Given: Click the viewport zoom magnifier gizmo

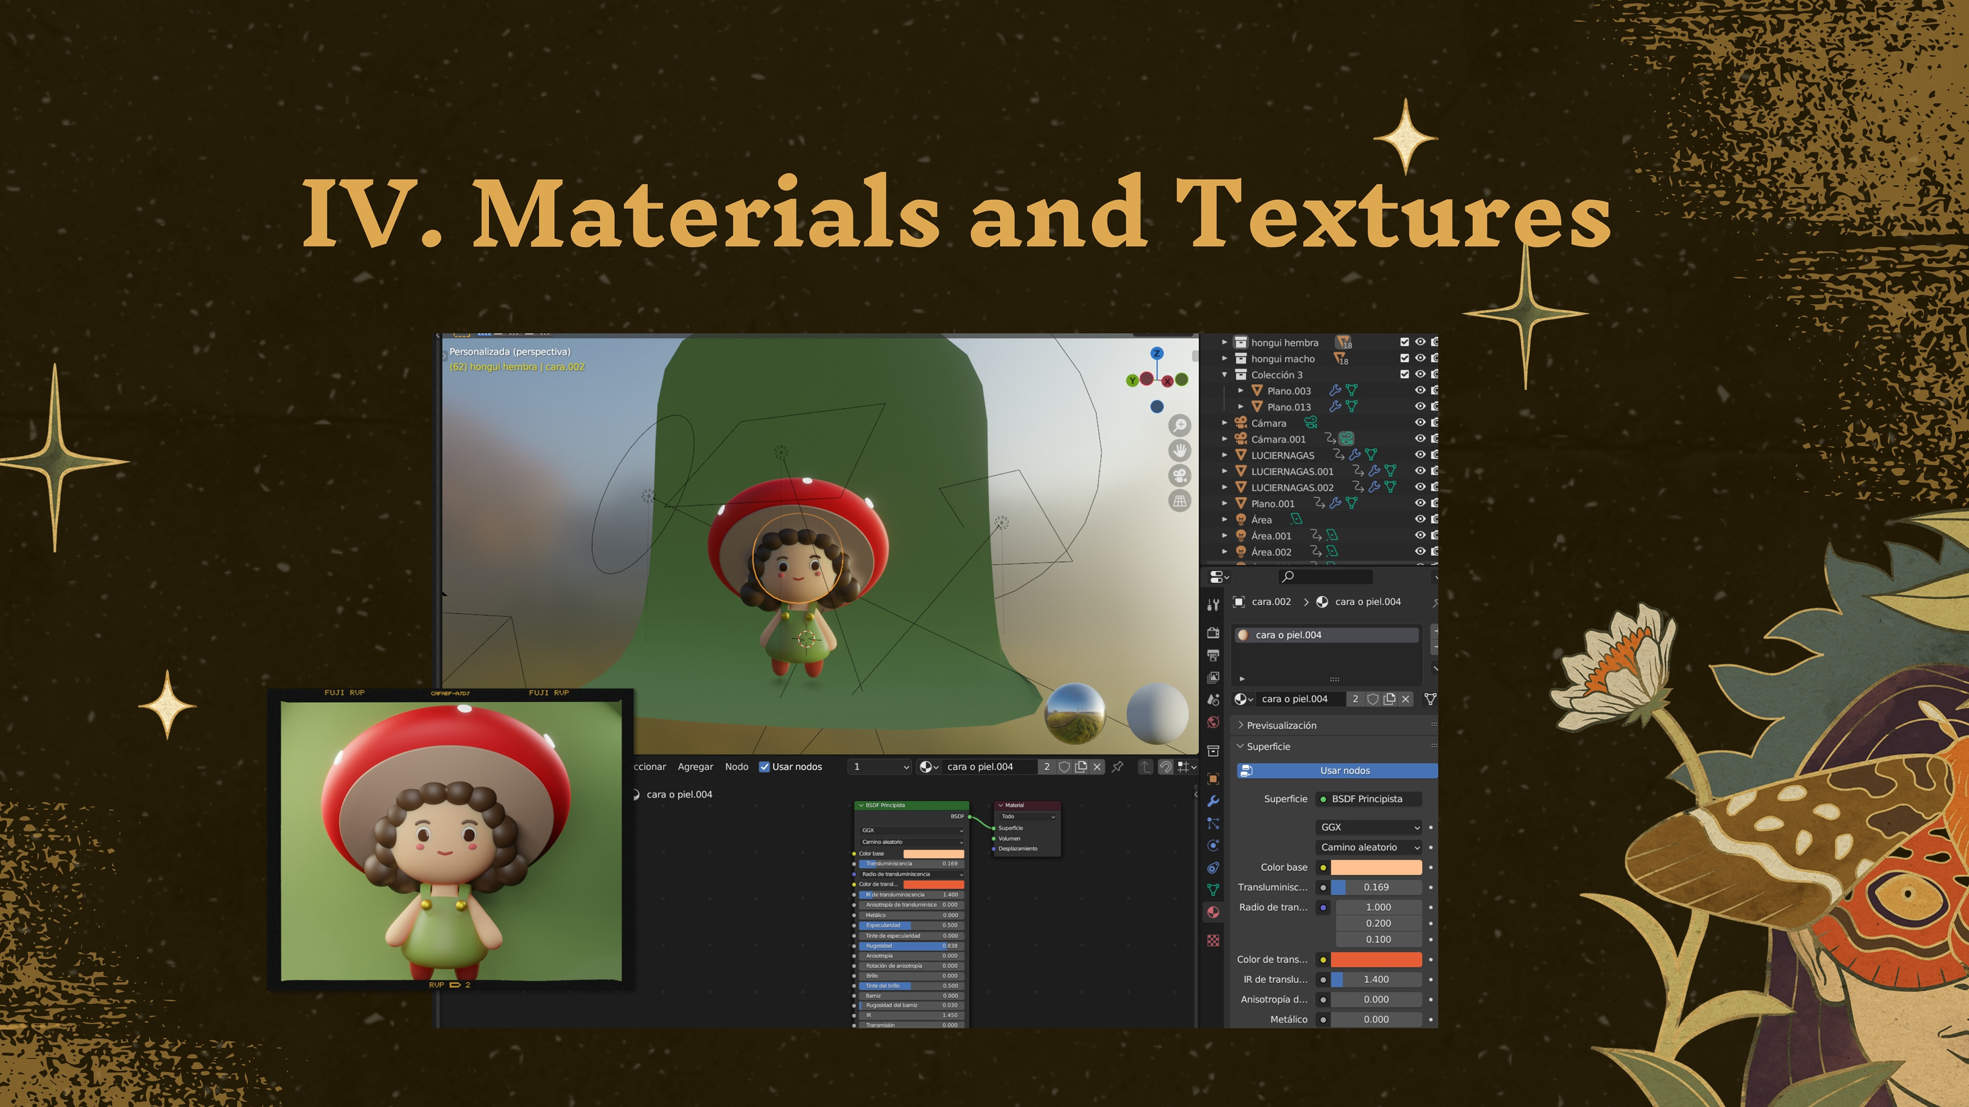Looking at the screenshot, I should [x=1179, y=425].
